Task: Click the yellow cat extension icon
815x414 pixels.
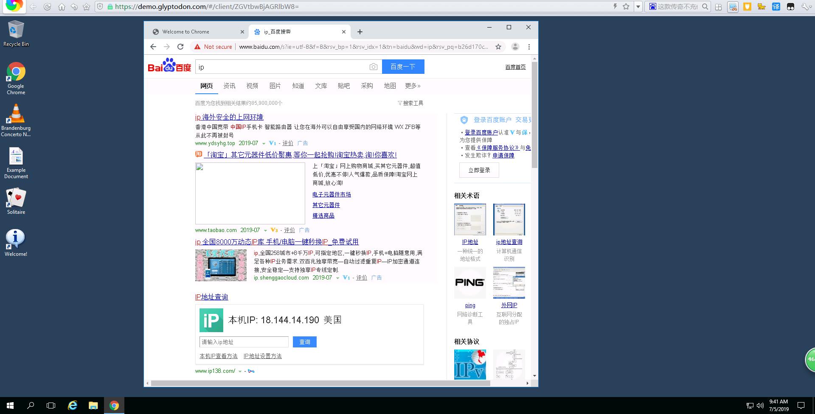Action: tap(762, 6)
